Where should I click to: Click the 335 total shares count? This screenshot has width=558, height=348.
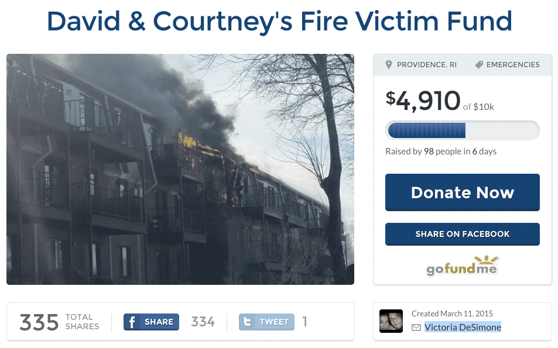39,322
